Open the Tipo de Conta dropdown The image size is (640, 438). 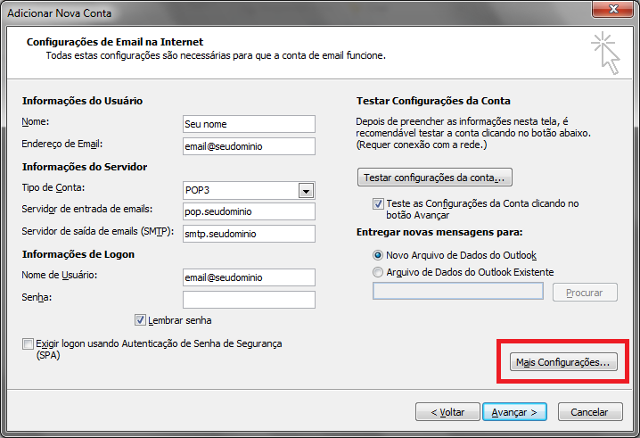[306, 190]
